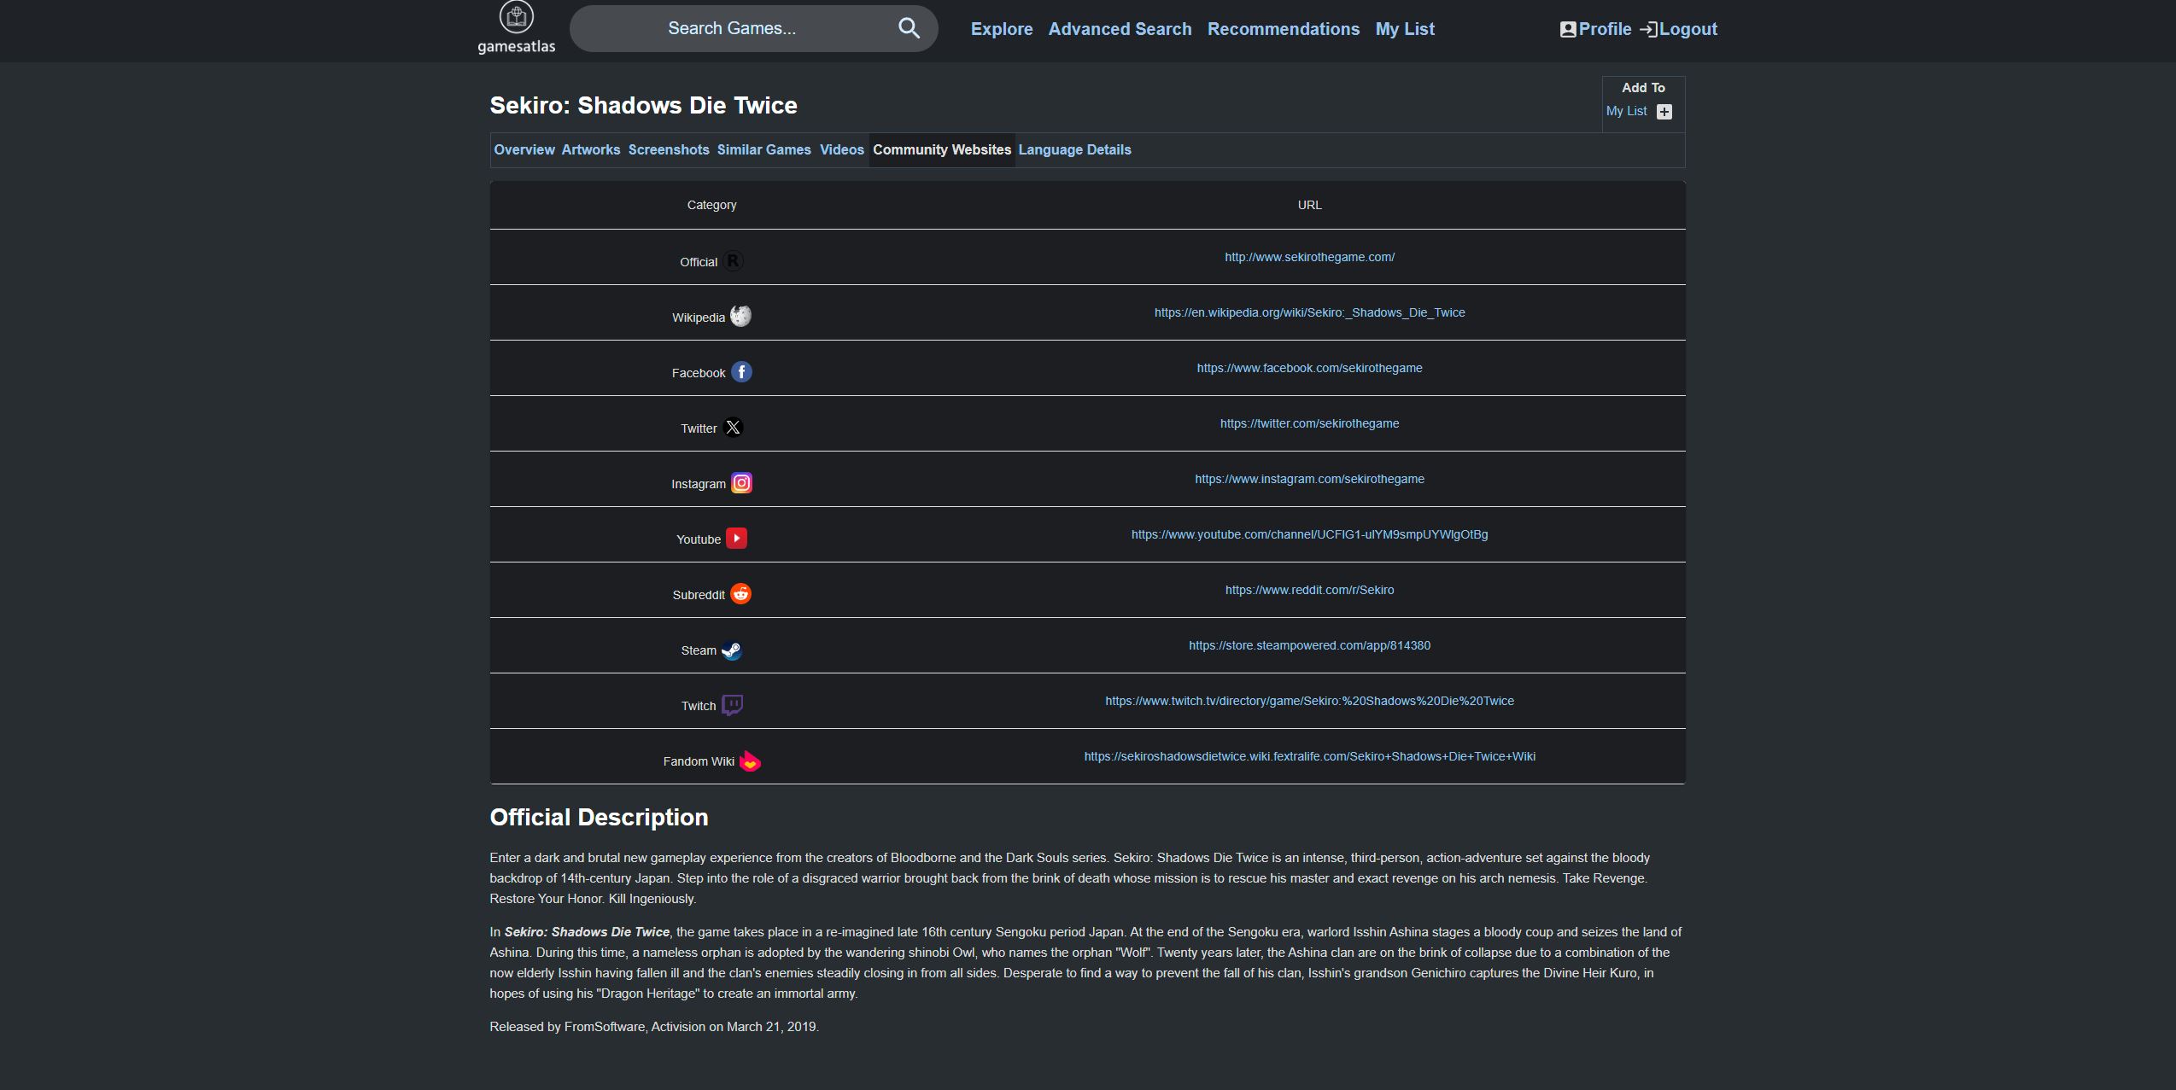Click the Facebook category icon
2176x1090 pixels.
[x=741, y=372]
